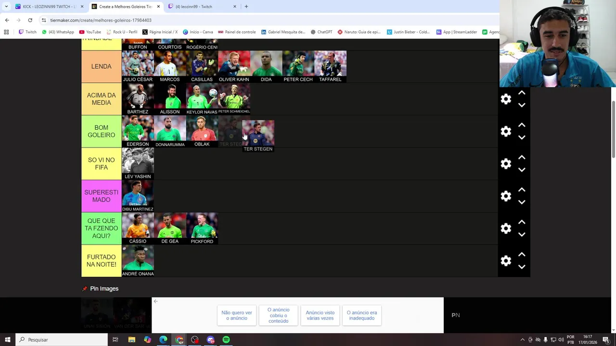Open the Chrome apps grid icon
616x346 pixels.
[6, 32]
